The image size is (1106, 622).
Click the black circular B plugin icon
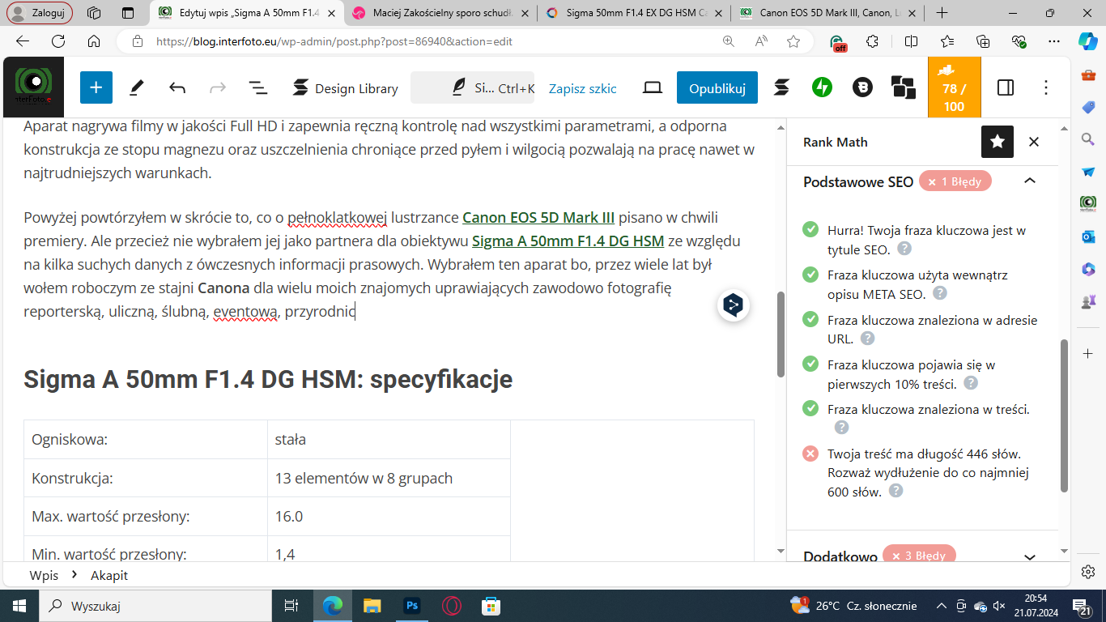(862, 87)
